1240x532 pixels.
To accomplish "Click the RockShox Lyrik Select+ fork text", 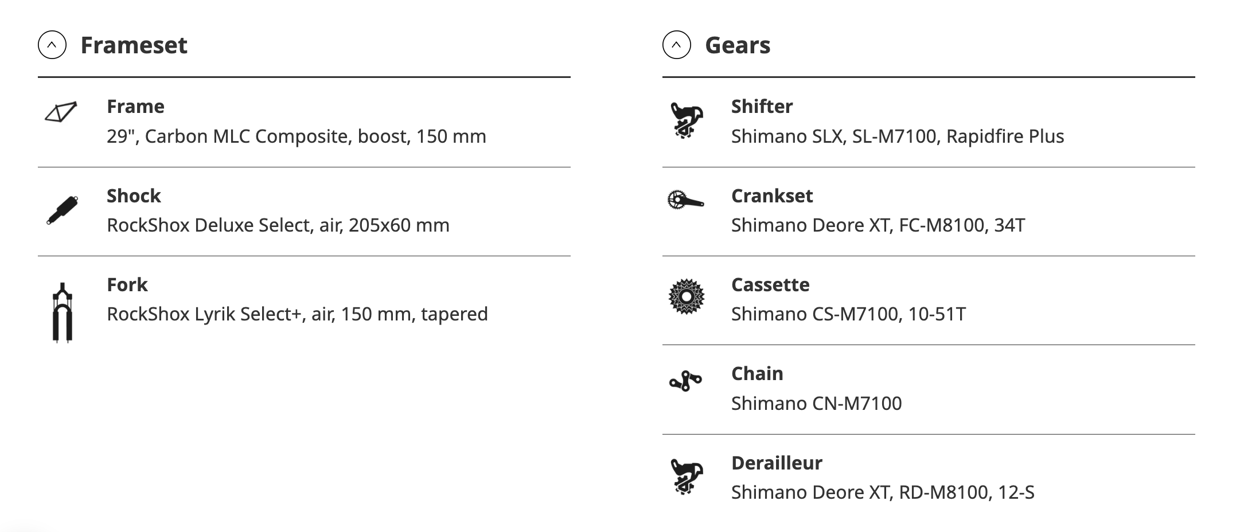I will click(x=297, y=314).
